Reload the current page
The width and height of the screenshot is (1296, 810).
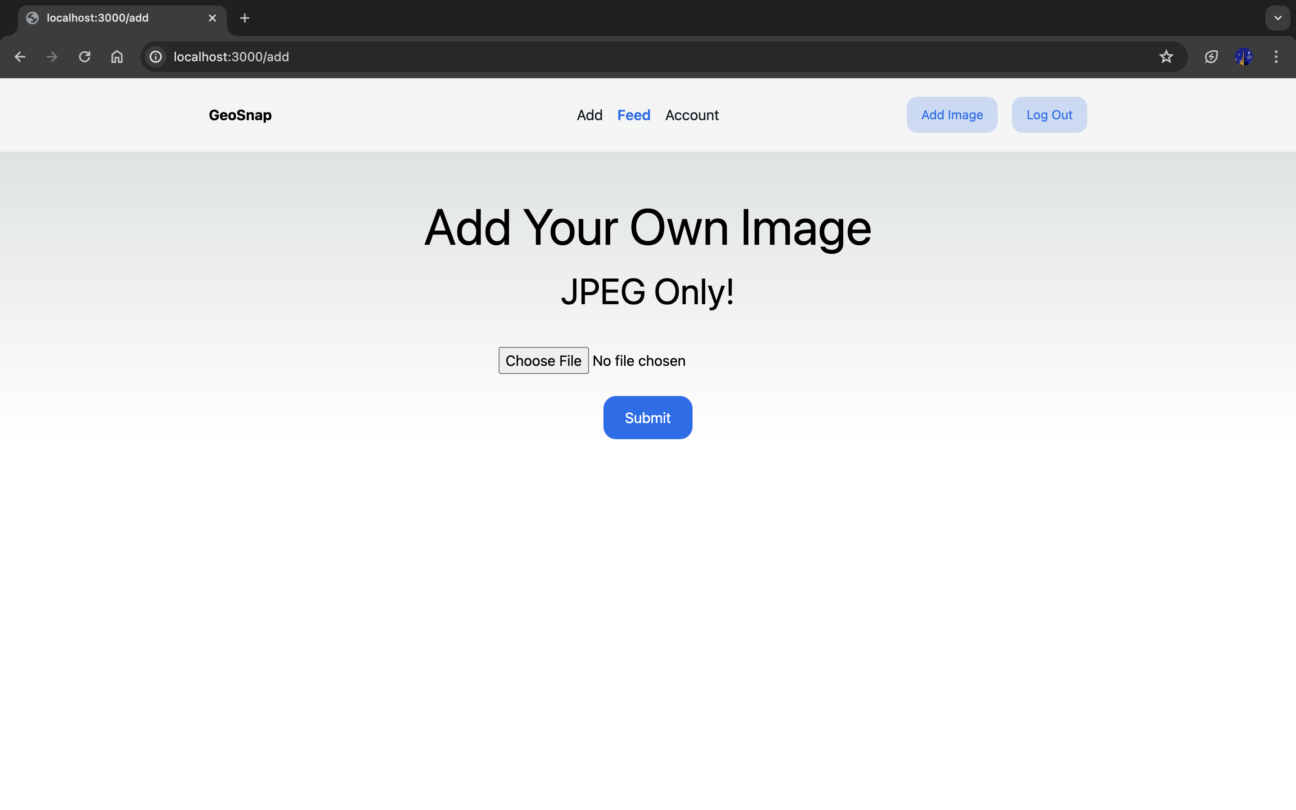point(85,57)
